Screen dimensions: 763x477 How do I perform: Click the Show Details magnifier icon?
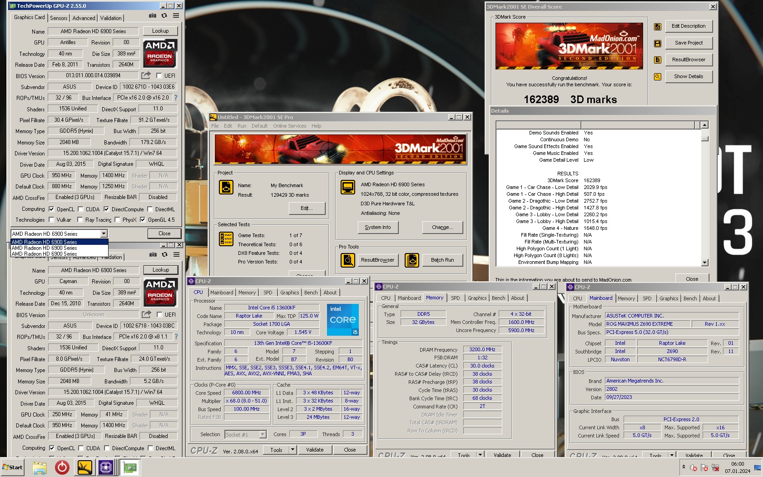[657, 77]
